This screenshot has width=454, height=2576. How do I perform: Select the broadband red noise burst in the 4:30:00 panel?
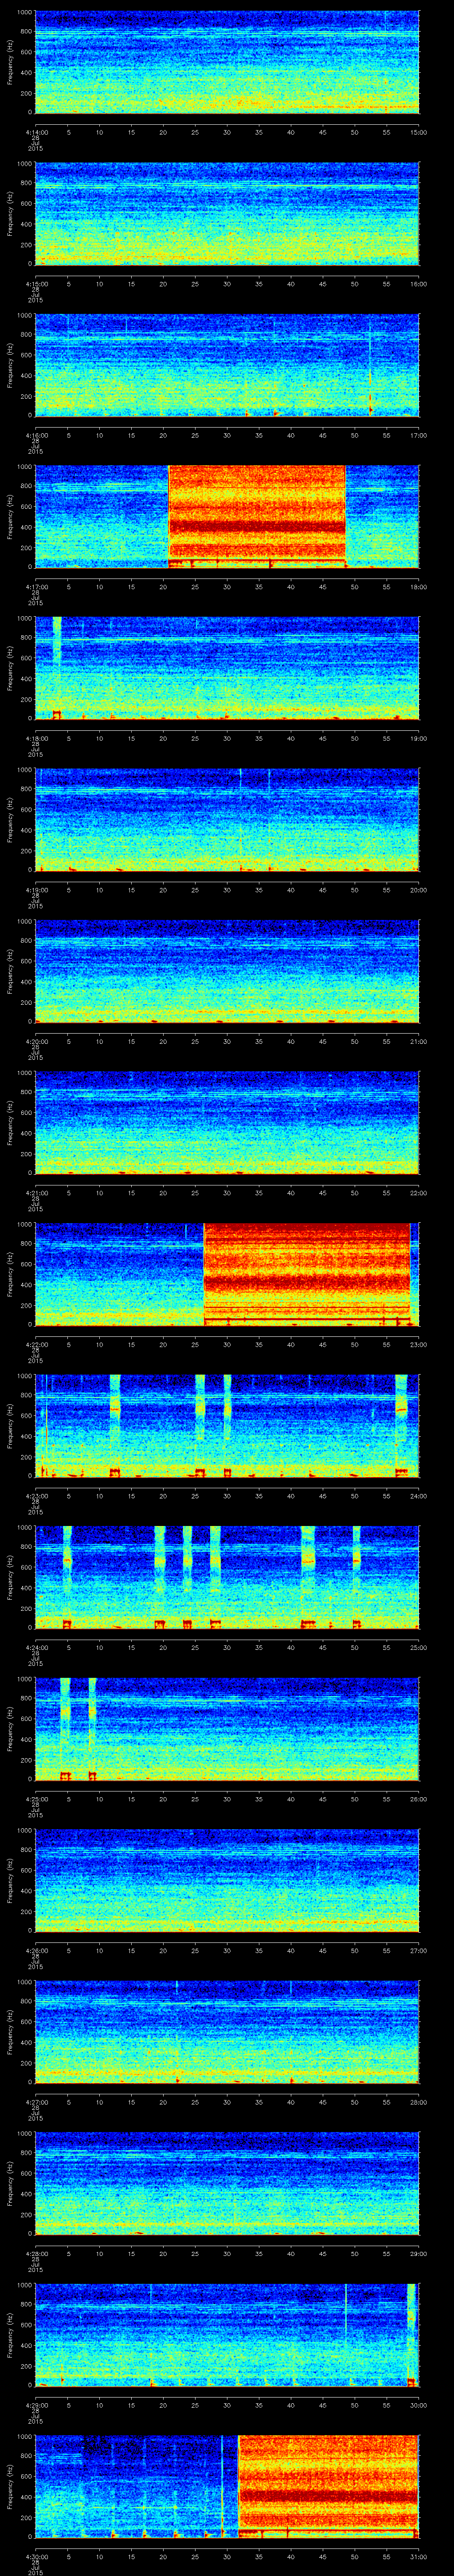coord(328,2485)
